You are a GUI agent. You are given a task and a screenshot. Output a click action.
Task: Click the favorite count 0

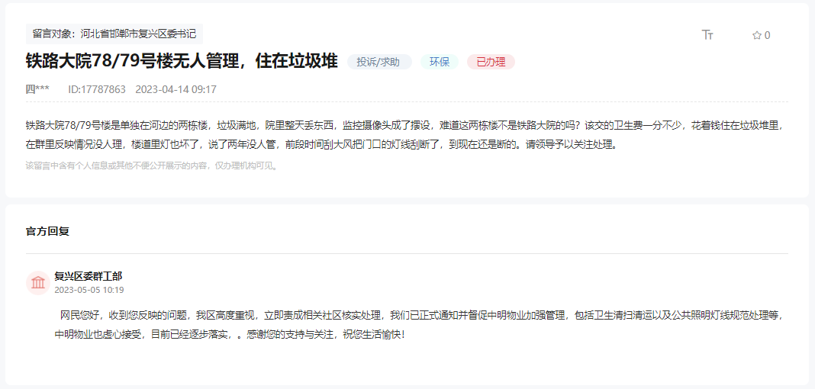pos(767,35)
